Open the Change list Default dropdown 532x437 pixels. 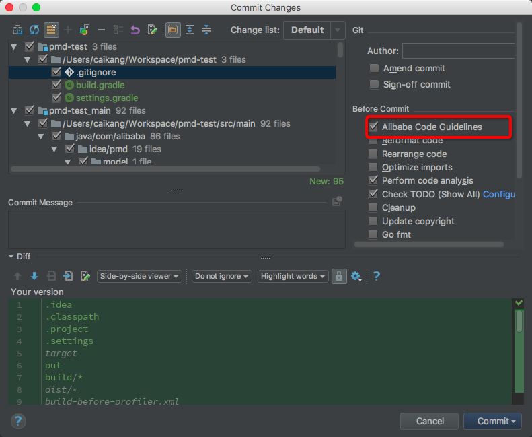click(314, 30)
